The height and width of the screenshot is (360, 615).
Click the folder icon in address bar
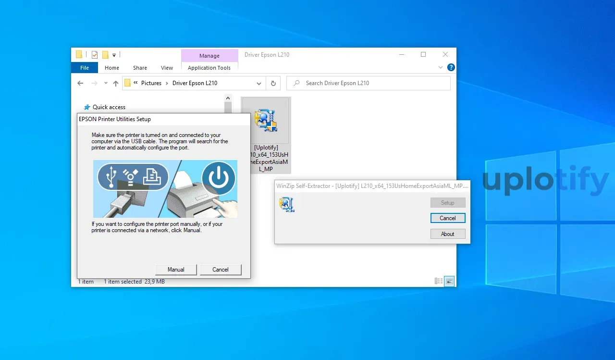127,83
